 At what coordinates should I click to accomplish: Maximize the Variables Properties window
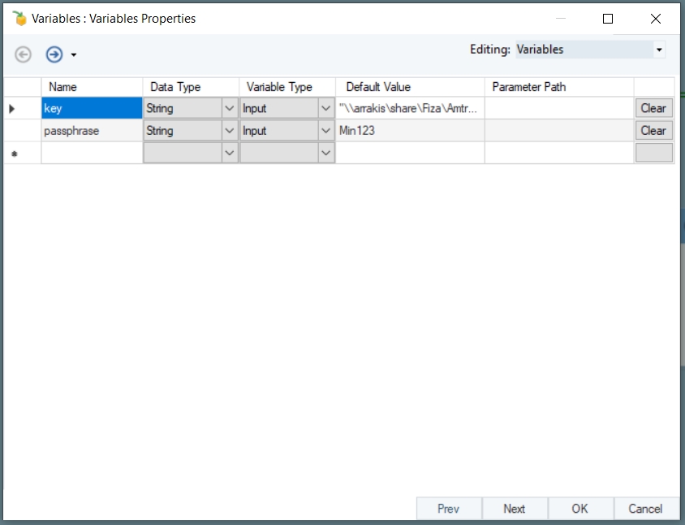[x=608, y=19]
